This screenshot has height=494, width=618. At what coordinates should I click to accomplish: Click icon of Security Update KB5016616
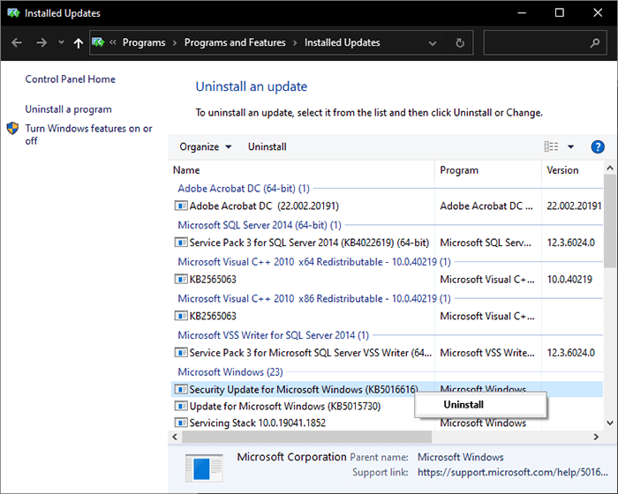[x=181, y=389]
